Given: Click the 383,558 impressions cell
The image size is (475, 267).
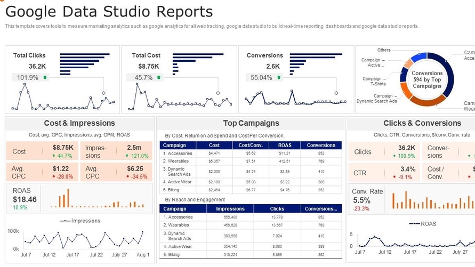Looking at the screenshot, I should tap(230, 236).
